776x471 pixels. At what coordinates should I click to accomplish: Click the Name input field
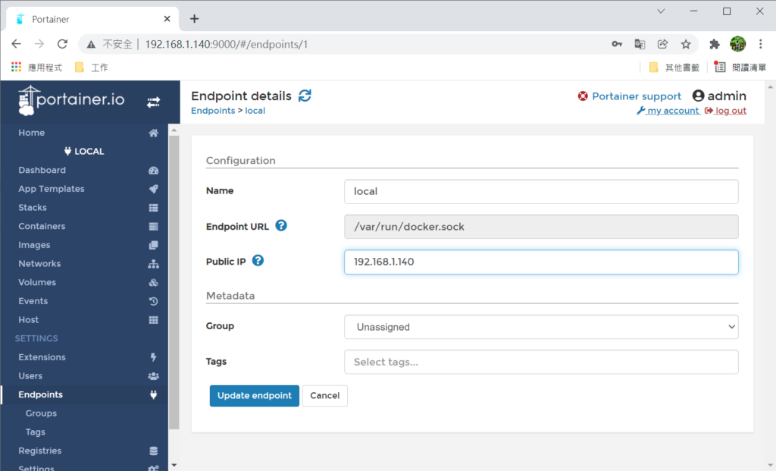[541, 191]
